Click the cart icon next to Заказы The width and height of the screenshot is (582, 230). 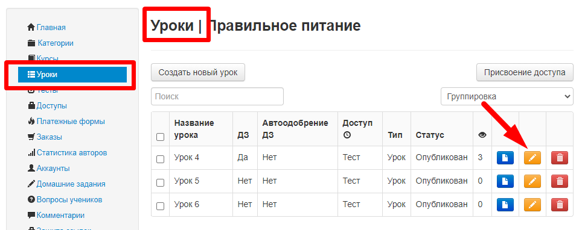[x=31, y=137]
